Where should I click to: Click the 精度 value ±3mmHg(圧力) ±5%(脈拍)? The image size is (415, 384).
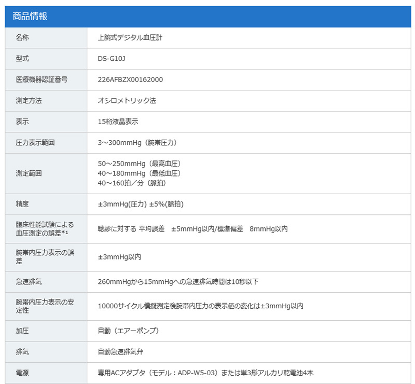pyautogui.click(x=141, y=204)
